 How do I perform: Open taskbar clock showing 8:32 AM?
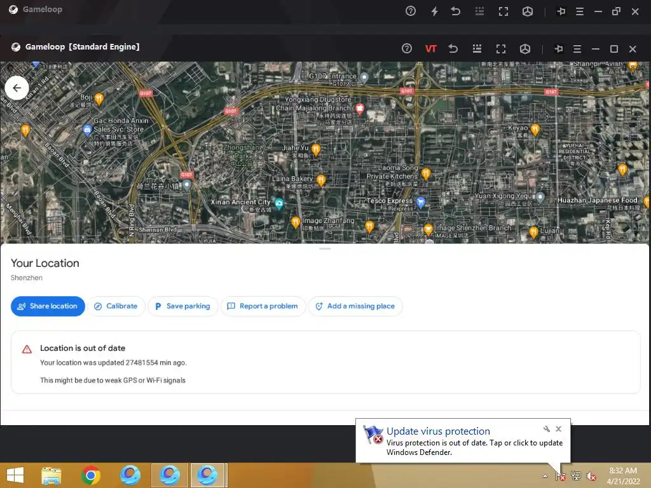(x=623, y=476)
